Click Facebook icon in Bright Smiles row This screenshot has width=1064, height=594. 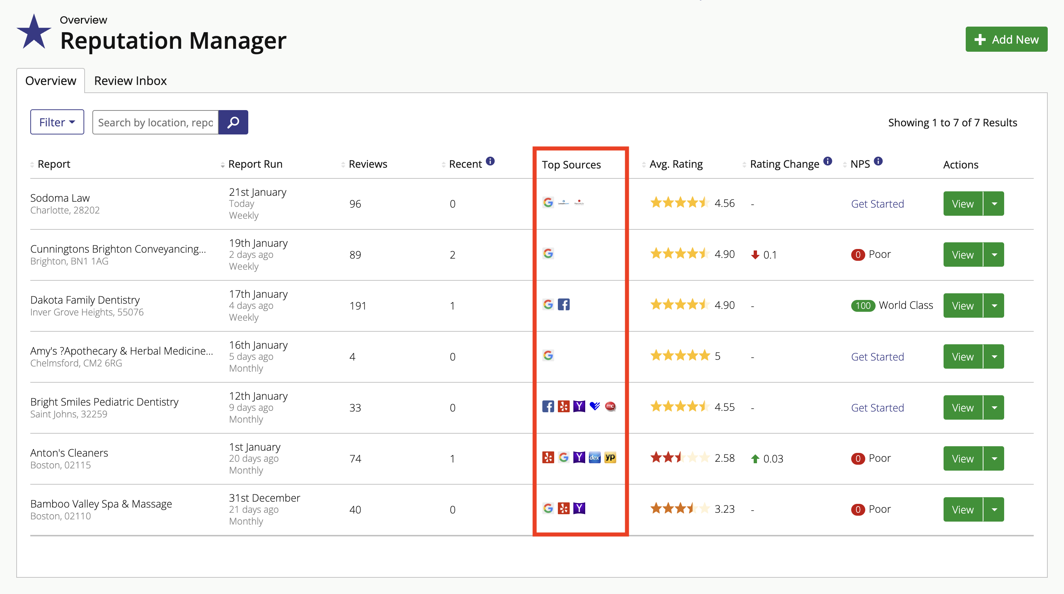pyautogui.click(x=548, y=406)
